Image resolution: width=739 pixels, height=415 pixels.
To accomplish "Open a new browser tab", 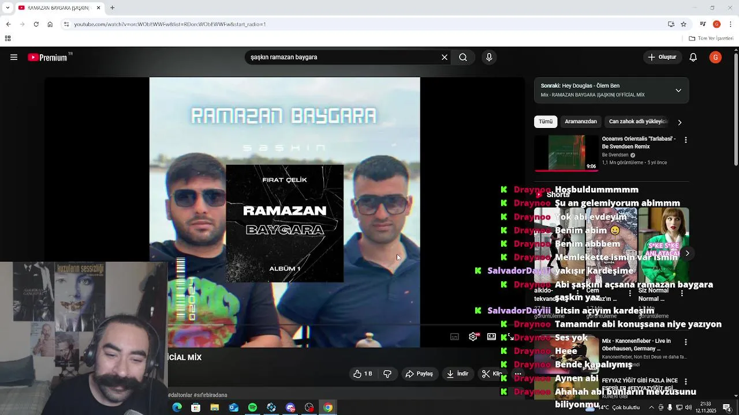I will [113, 7].
